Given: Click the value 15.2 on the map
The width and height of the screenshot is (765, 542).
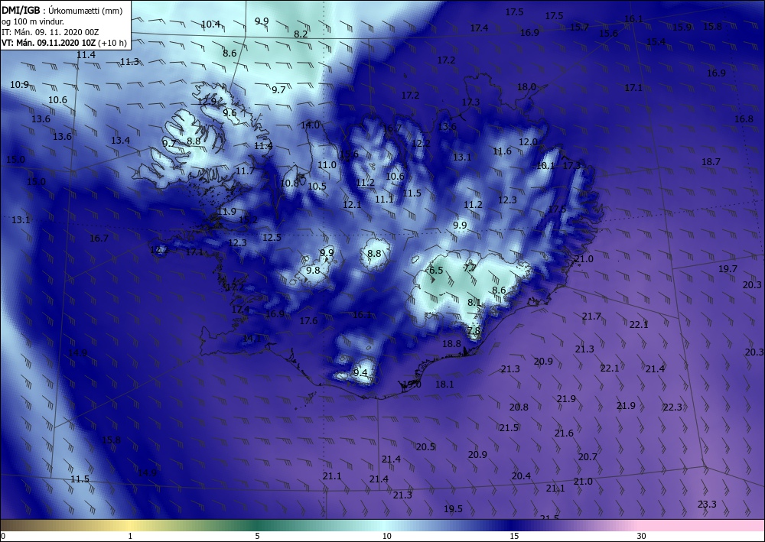Looking at the screenshot, I should (248, 220).
